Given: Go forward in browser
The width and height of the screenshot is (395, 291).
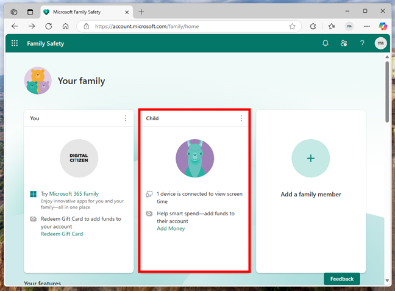Looking at the screenshot, I should tap(32, 26).
